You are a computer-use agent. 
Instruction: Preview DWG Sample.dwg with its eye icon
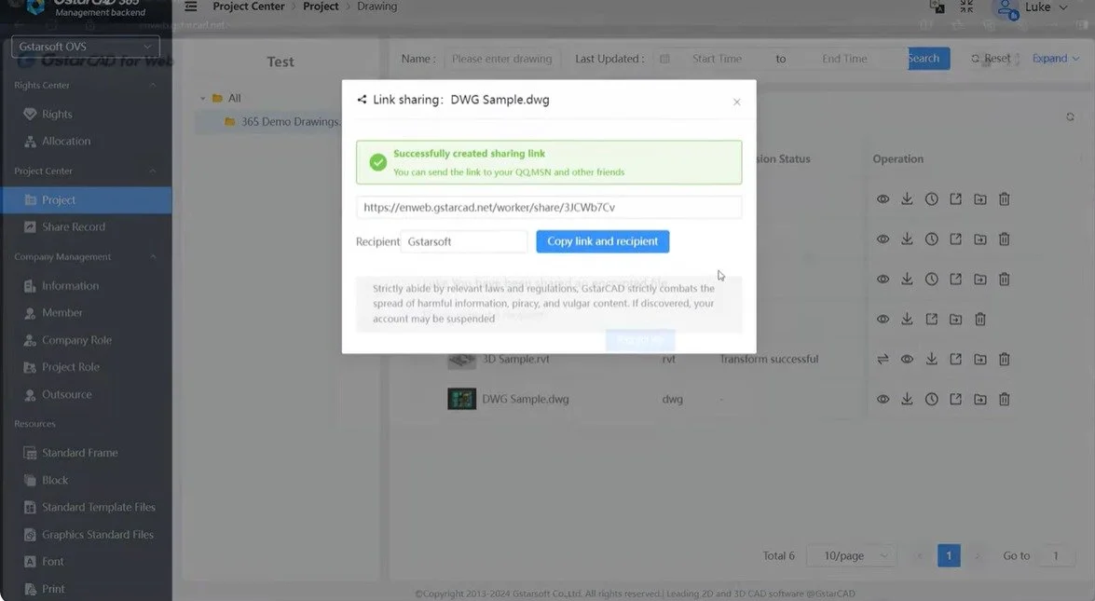pyautogui.click(x=883, y=400)
